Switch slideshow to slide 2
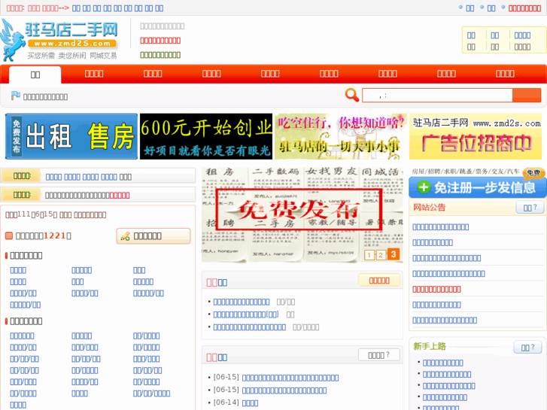 pyautogui.click(x=381, y=255)
